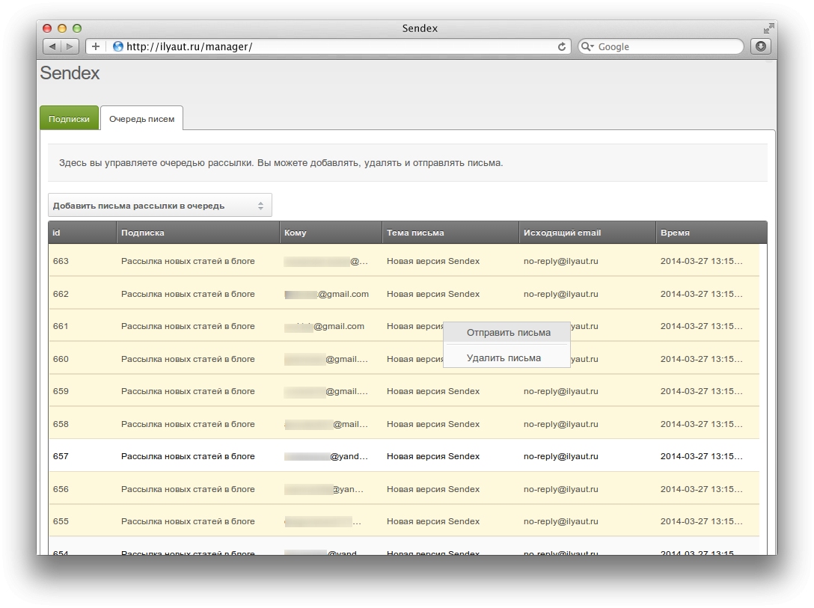814x608 pixels.
Task: Select the row with id 659
Action: (404, 391)
